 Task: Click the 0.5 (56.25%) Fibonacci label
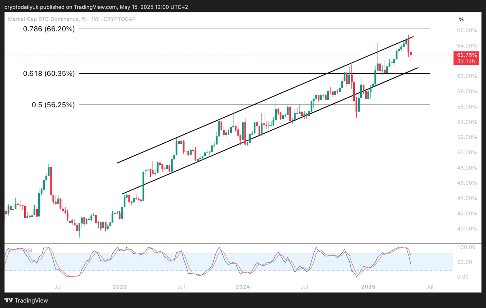(53, 105)
